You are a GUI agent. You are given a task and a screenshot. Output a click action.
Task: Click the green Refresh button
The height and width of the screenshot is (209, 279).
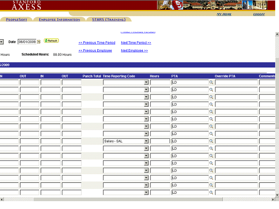pyautogui.click(x=51, y=40)
